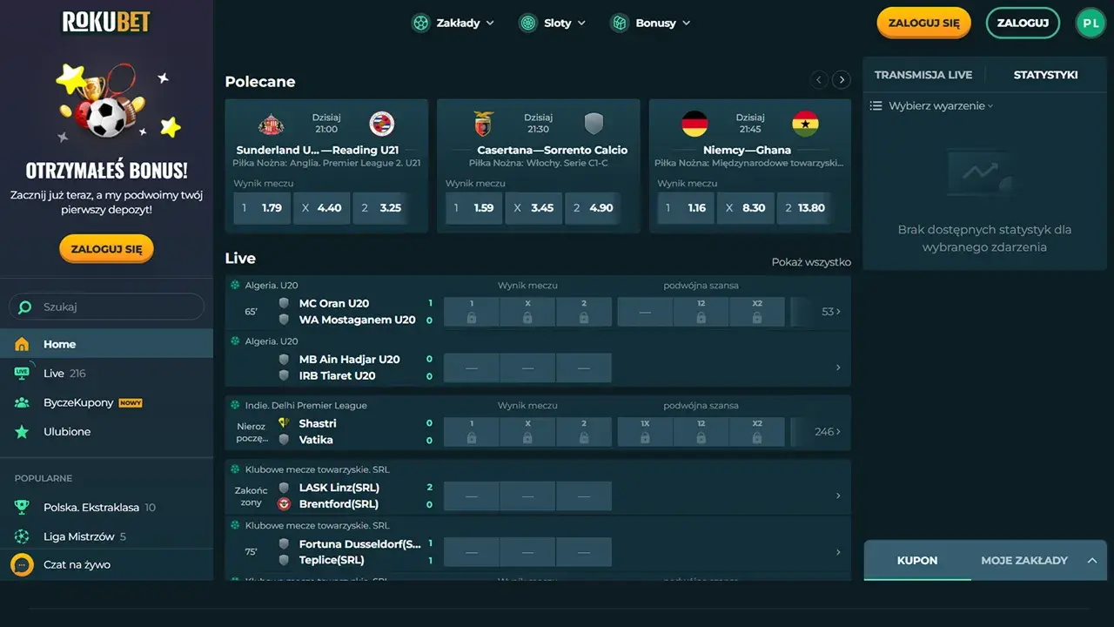Select odds 13.80 for Ghana
The image size is (1114, 627).
(x=805, y=208)
